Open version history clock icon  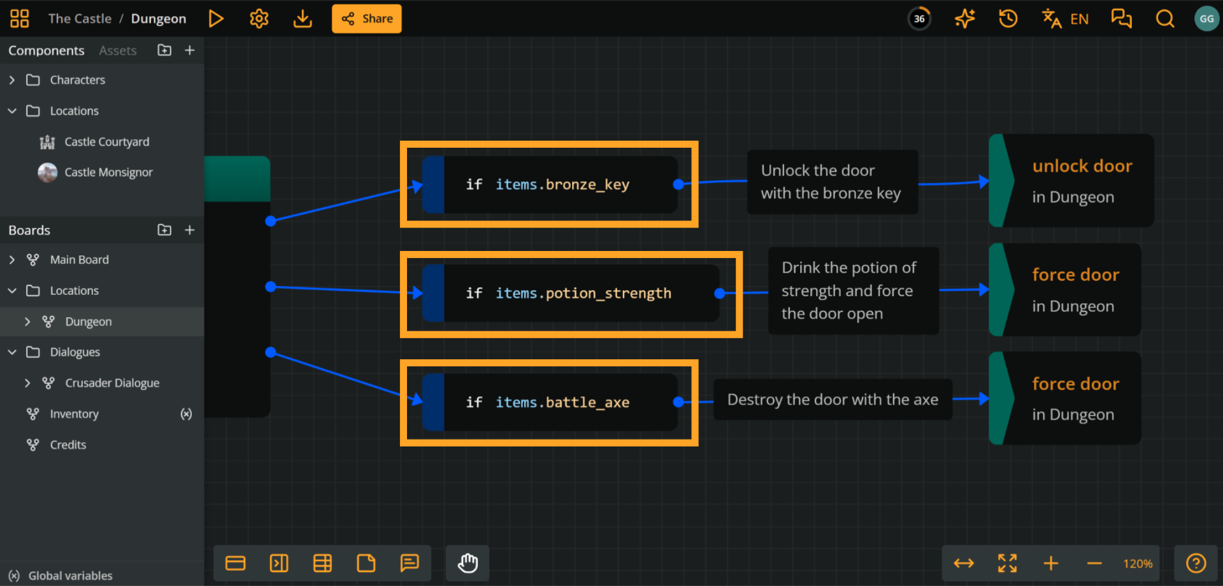[x=1008, y=18]
